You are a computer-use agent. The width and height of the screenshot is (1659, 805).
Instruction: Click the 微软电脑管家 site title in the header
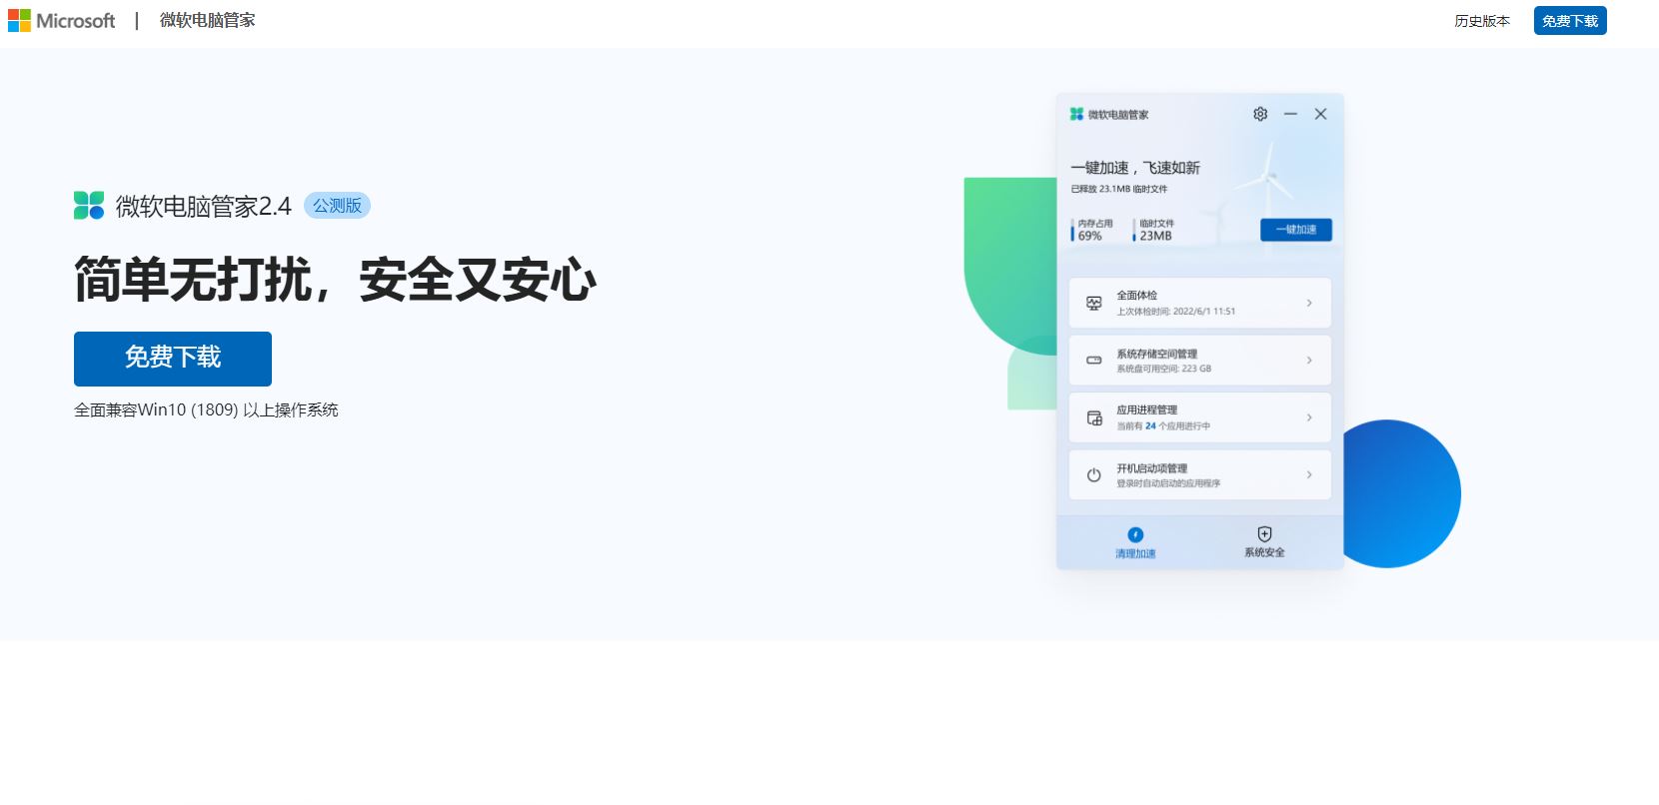coord(207,20)
